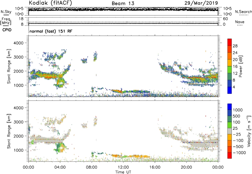Screen dimensions: 252x174
Task: Click the 'Power [dB]' color bar label
Action: pyautogui.click(x=240, y=66)
